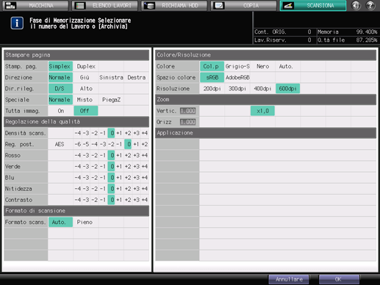Set Direzione to Destra
380x285 pixels.
(137, 77)
